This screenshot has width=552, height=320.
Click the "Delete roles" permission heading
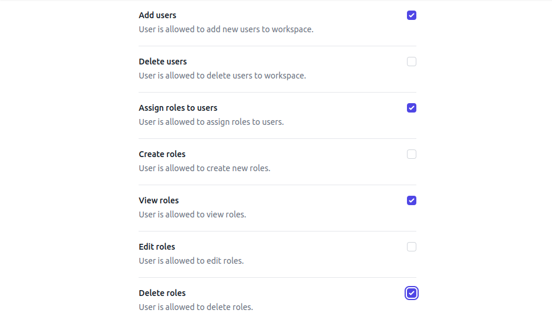162,293
